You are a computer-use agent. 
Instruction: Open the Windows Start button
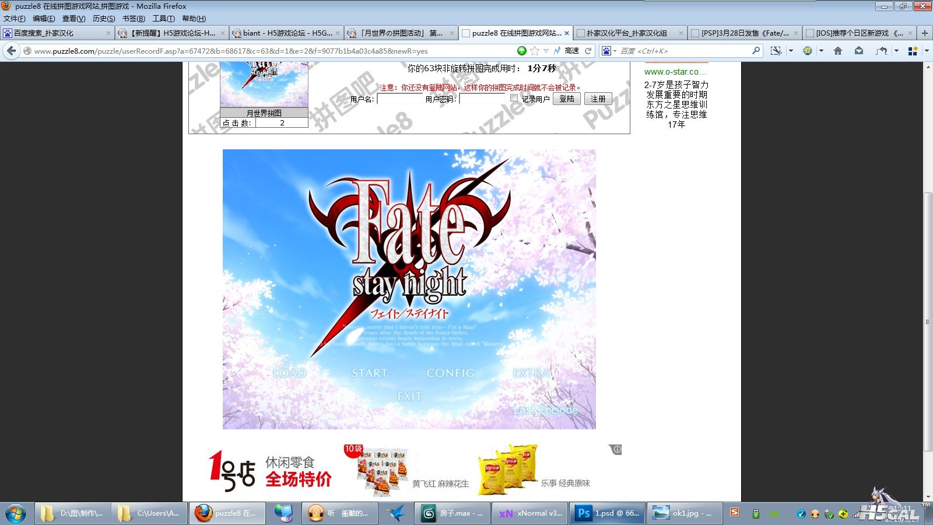(16, 513)
